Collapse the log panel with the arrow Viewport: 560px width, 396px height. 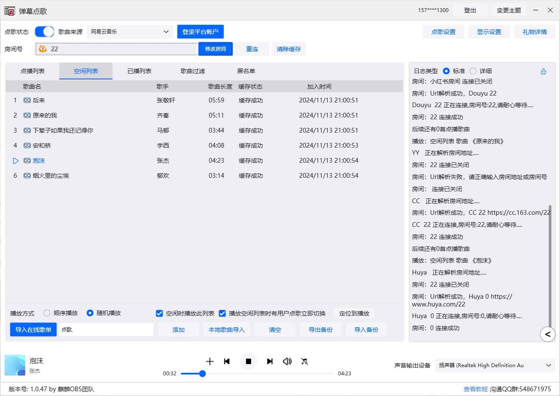tap(548, 334)
